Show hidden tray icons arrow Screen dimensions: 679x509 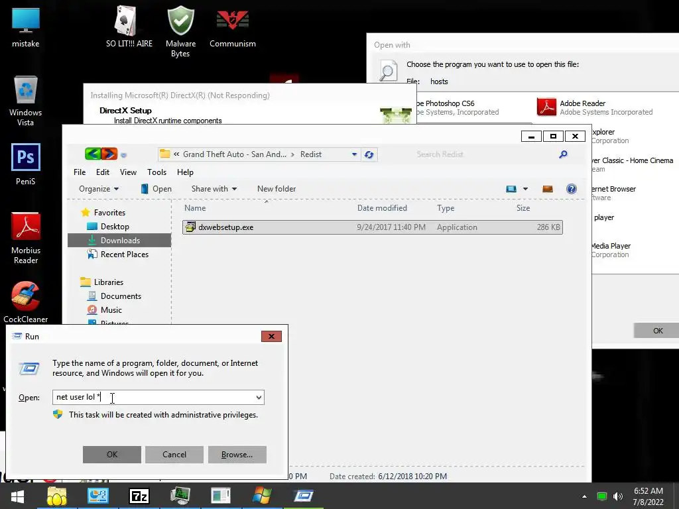pos(584,496)
